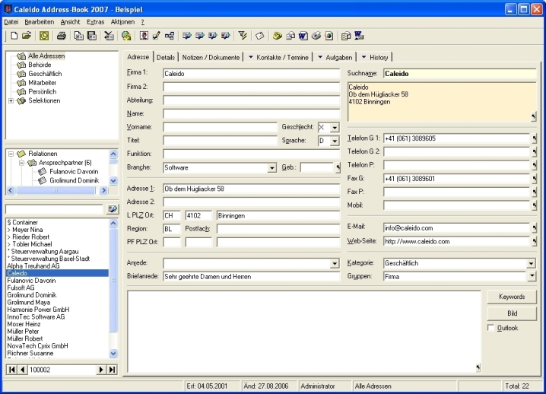546x394 pixels.
Task: Click the filter funnel toolbar icon
Action: (x=243, y=36)
